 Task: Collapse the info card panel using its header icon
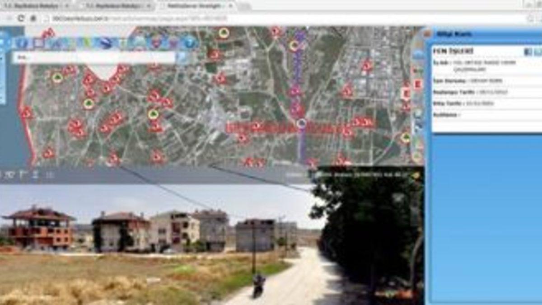pos(427,34)
